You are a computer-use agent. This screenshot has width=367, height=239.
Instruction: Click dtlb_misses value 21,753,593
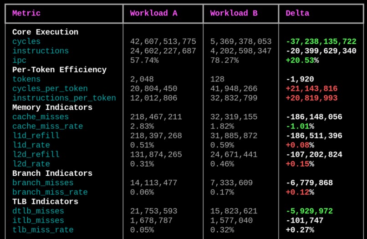153,211
